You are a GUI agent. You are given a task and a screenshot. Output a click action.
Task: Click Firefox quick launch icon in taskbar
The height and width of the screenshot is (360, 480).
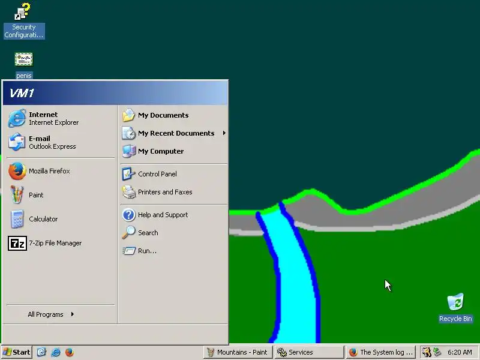(x=70, y=352)
